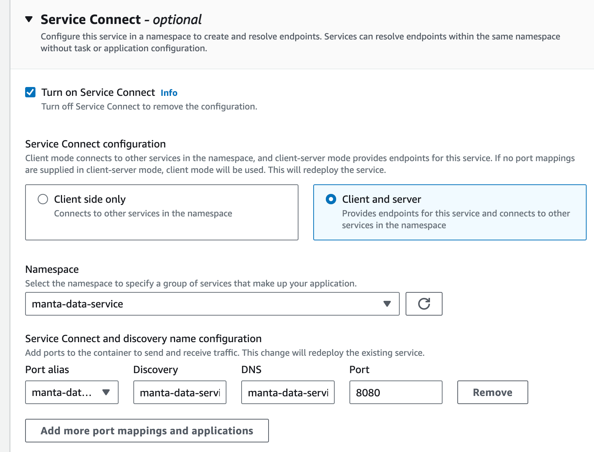594x452 pixels.
Task: Select the Client side only radio button
Action: click(x=43, y=199)
